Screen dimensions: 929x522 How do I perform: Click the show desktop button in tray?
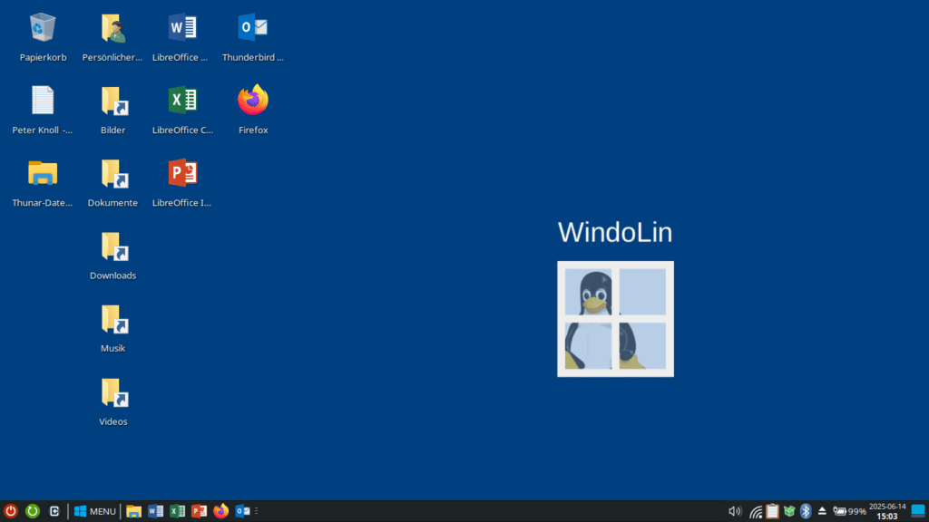(918, 511)
